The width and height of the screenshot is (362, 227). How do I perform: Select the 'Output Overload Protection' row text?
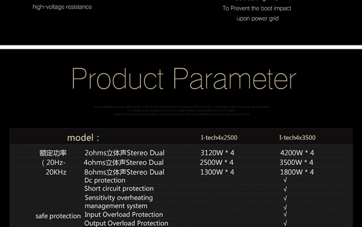[x=126, y=223]
